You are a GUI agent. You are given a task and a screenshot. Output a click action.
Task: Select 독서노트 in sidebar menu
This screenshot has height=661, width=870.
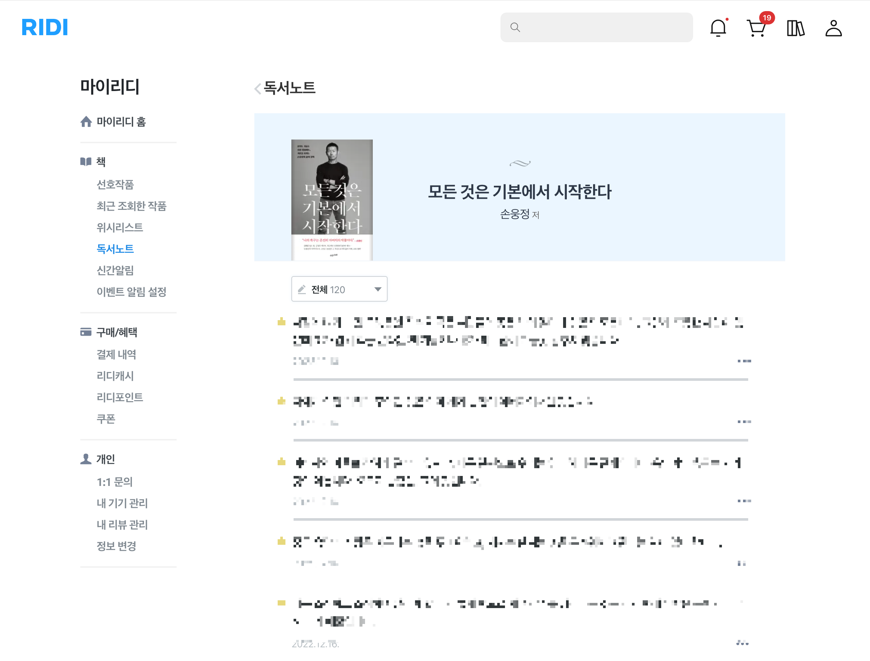click(115, 249)
